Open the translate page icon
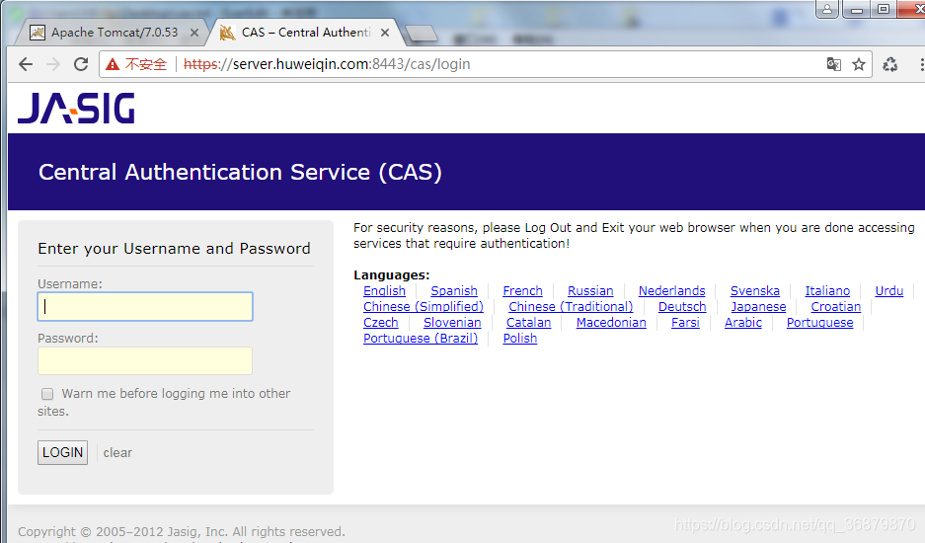925x543 pixels. pos(833,64)
